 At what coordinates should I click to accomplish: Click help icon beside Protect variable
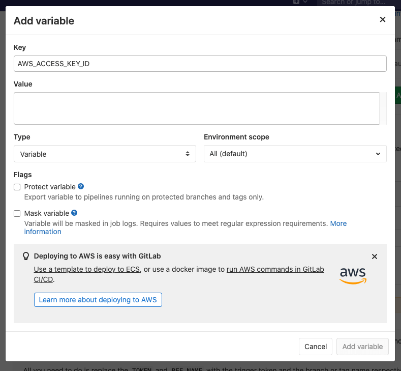click(x=81, y=187)
